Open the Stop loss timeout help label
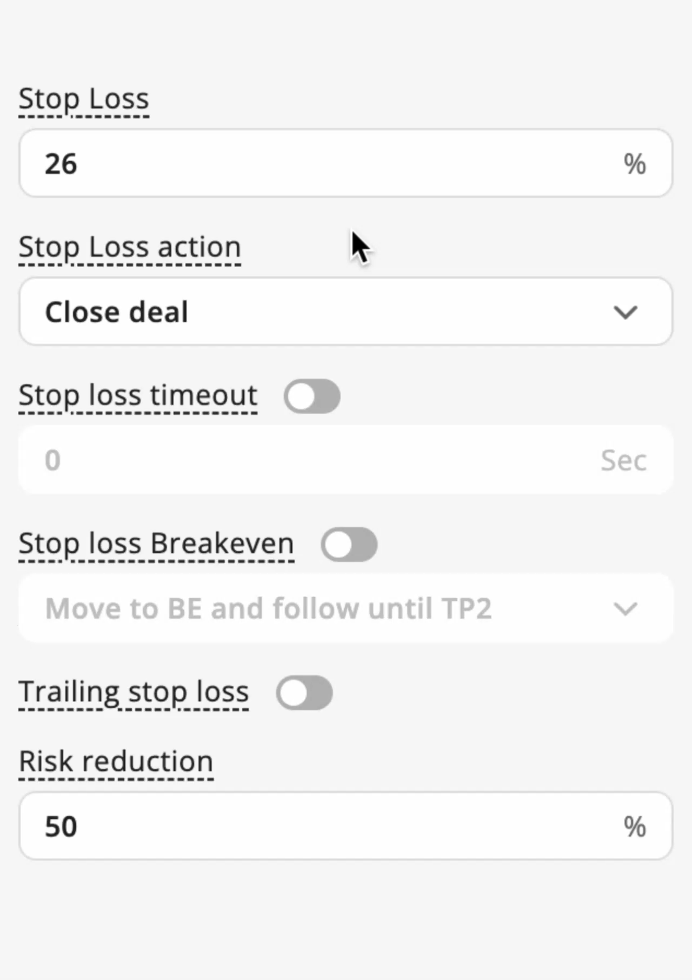 (138, 395)
